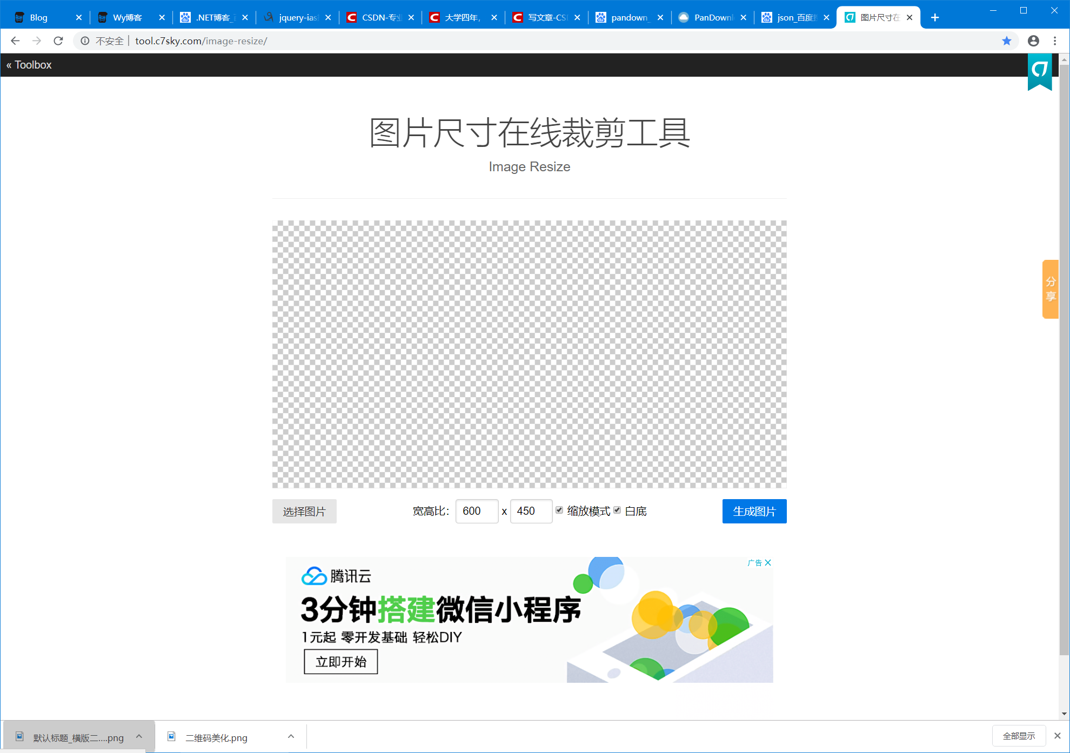Click the teal C7sky ribbon logo
Viewport: 1070px width, 753px height.
coord(1040,72)
